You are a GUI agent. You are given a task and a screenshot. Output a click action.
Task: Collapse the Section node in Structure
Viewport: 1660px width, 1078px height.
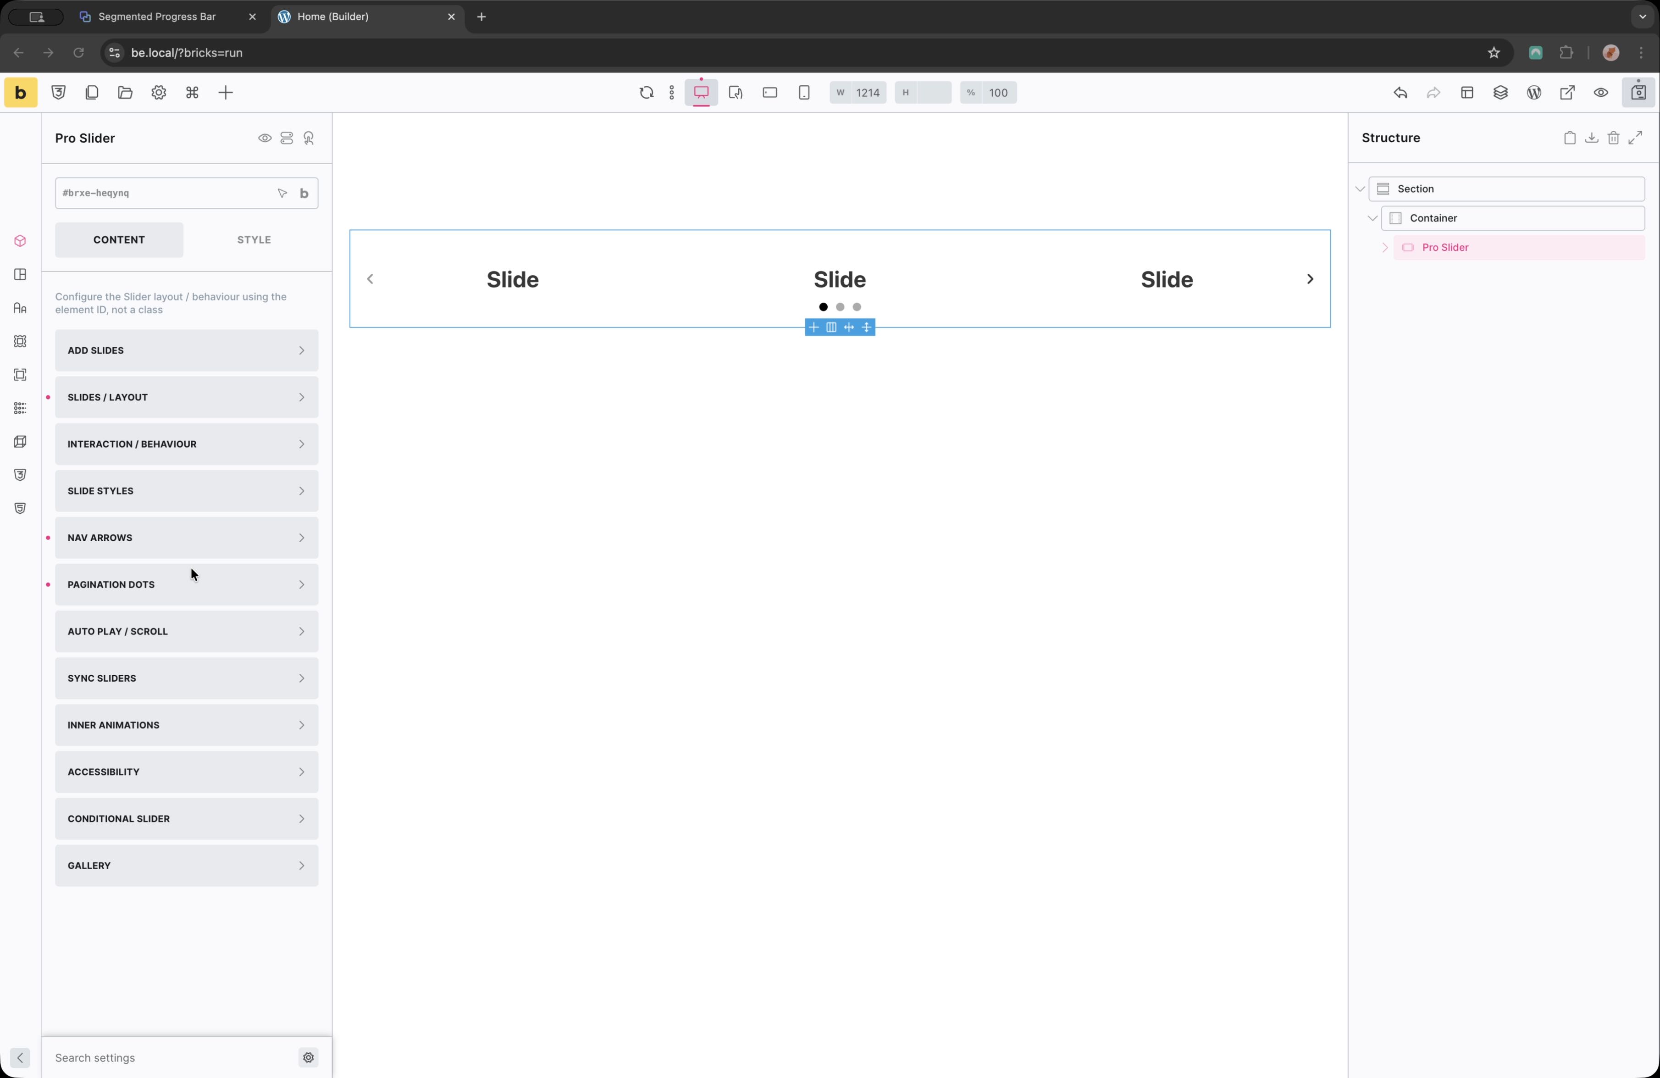pyautogui.click(x=1359, y=189)
